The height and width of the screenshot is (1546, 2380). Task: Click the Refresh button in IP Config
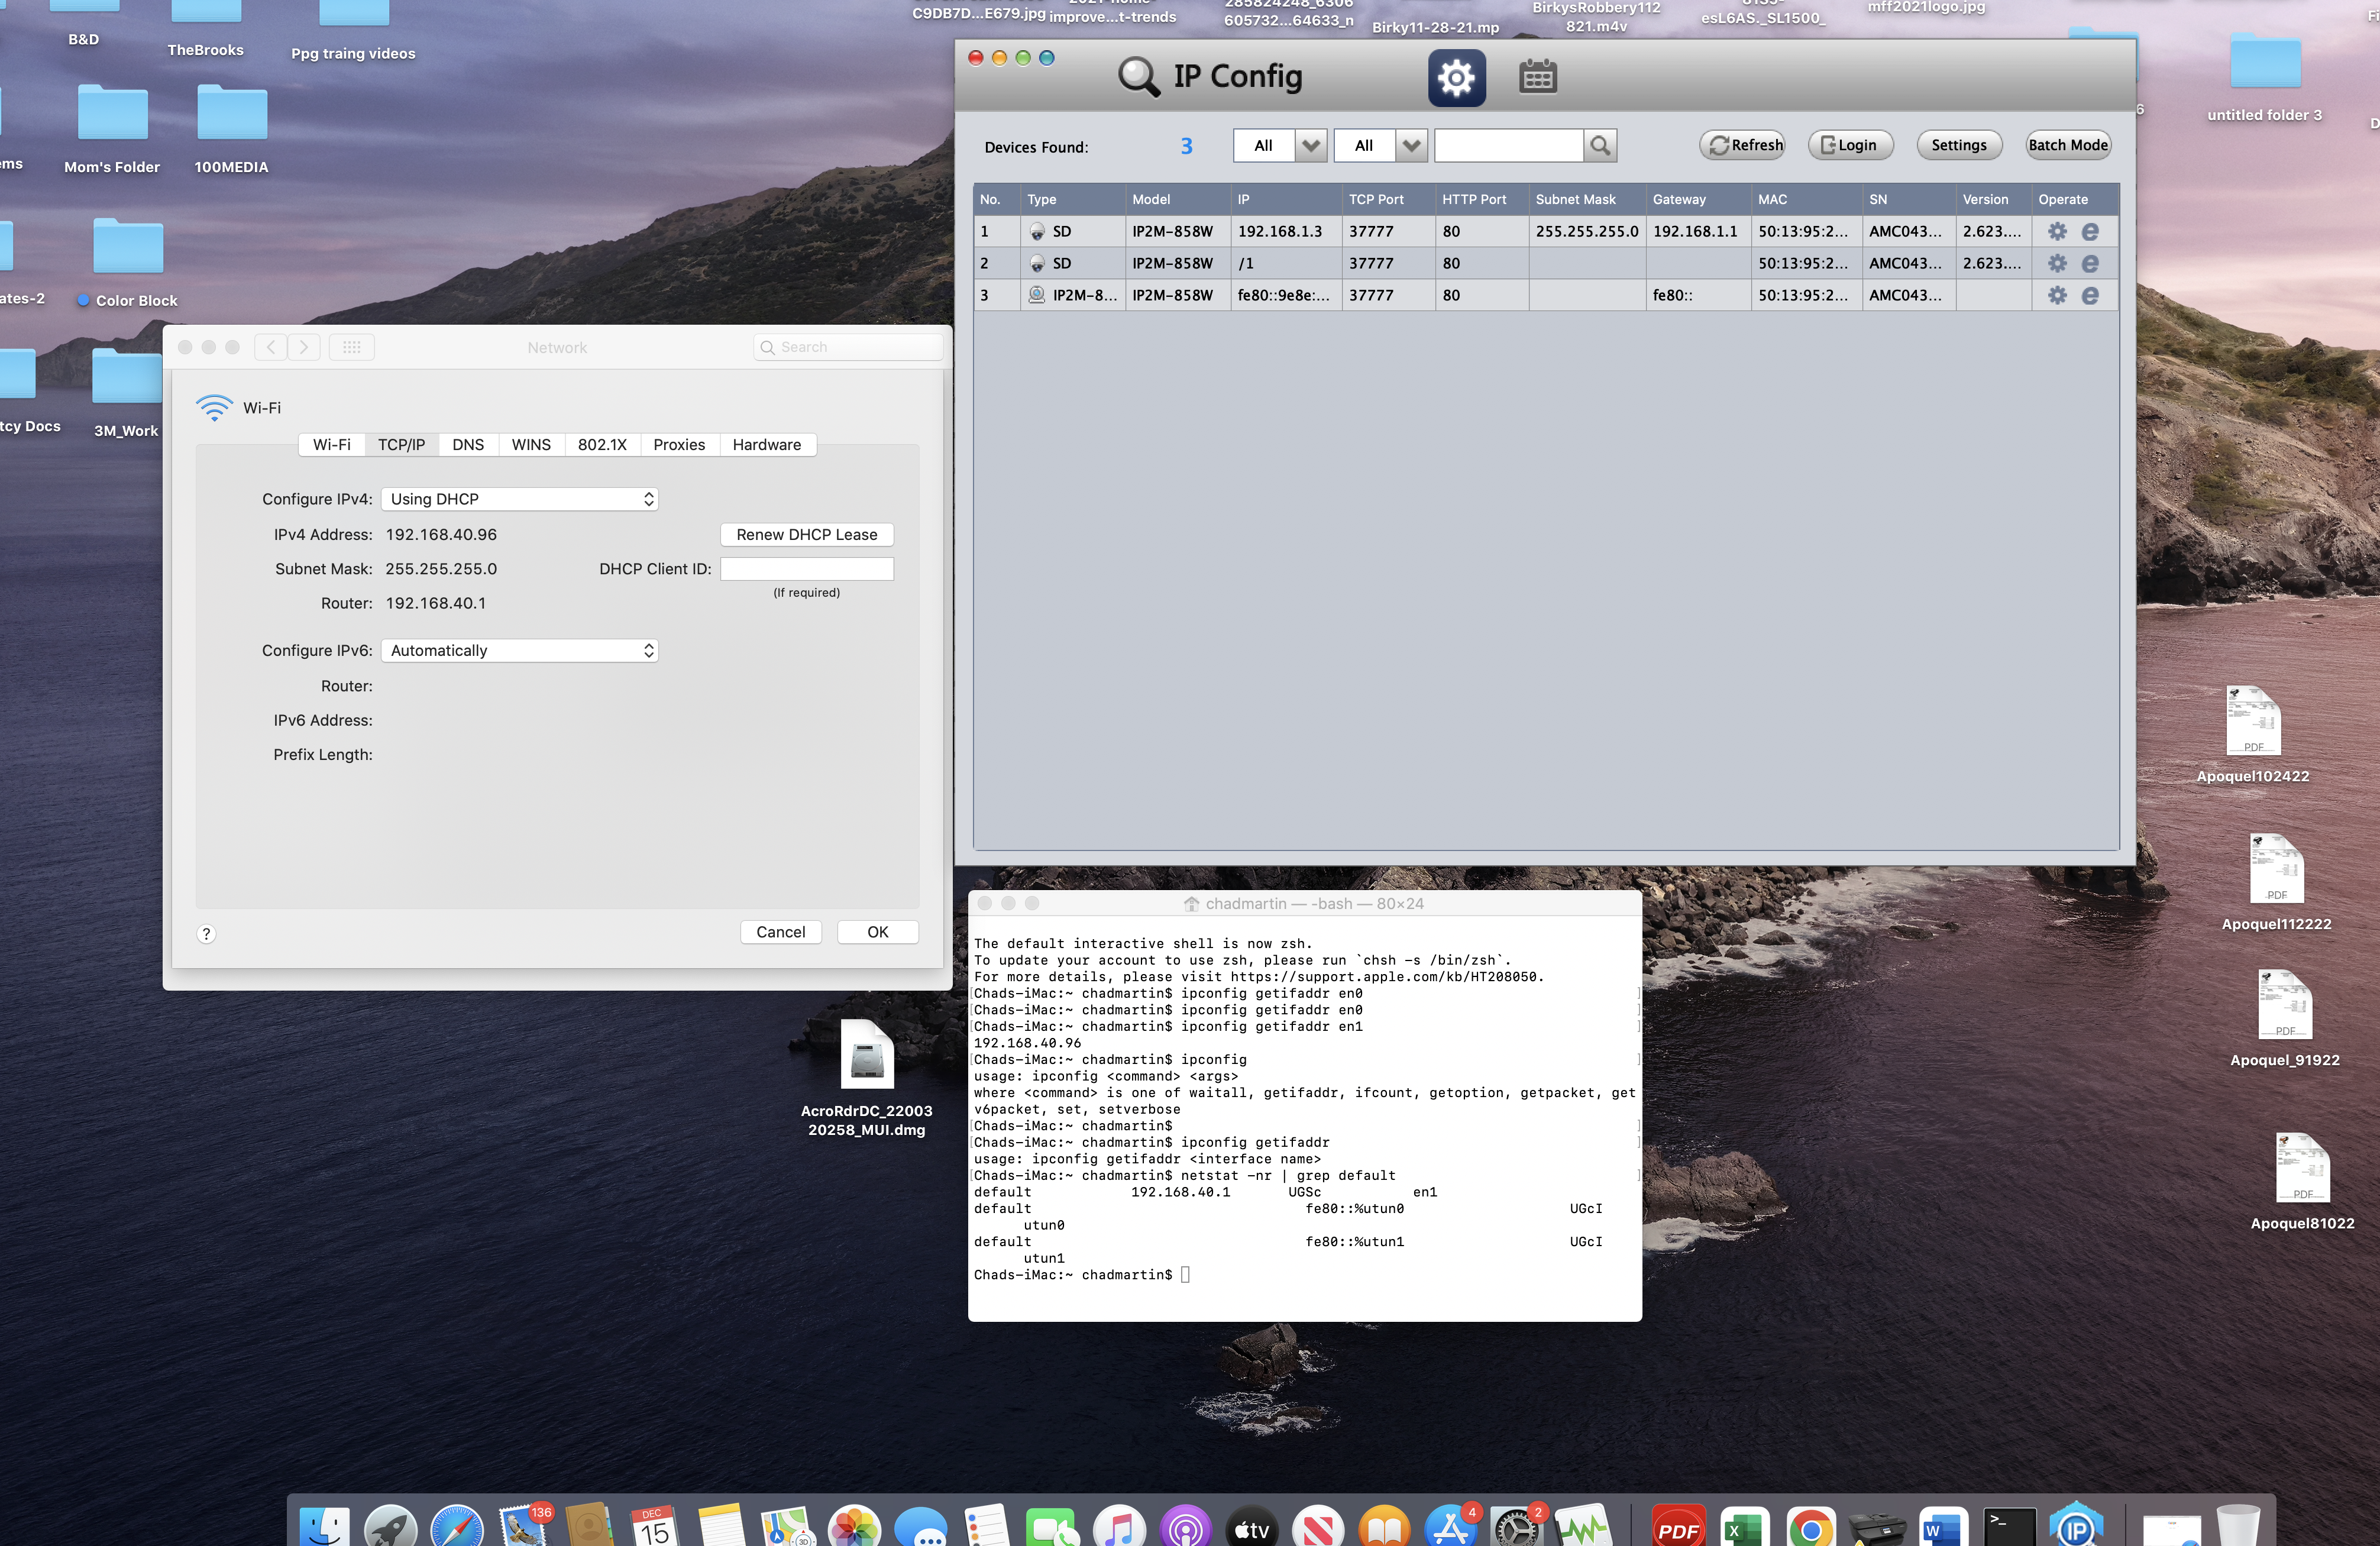[1742, 145]
